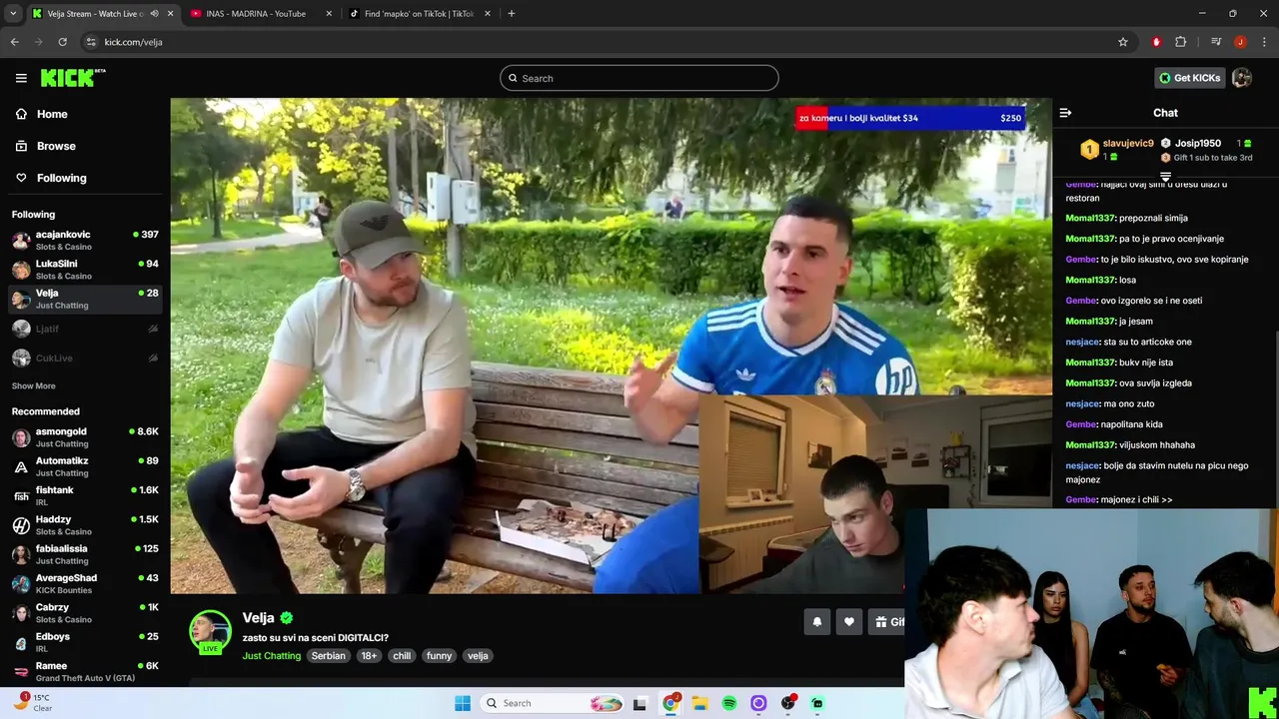Close the TikTok tab

coord(488,13)
